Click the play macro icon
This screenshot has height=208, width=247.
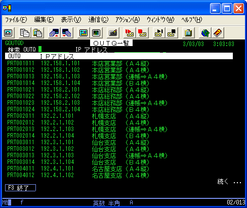(x=158, y=33)
